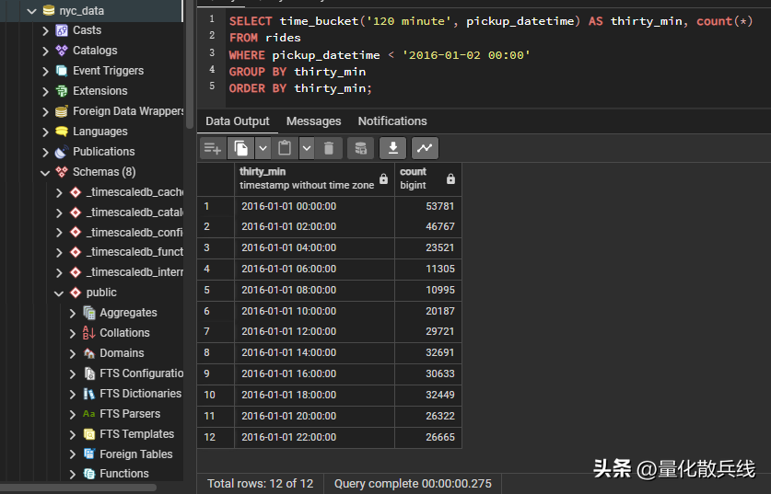The height and width of the screenshot is (494, 771).
Task: Expand the Extensions tree node
Action: (x=45, y=91)
